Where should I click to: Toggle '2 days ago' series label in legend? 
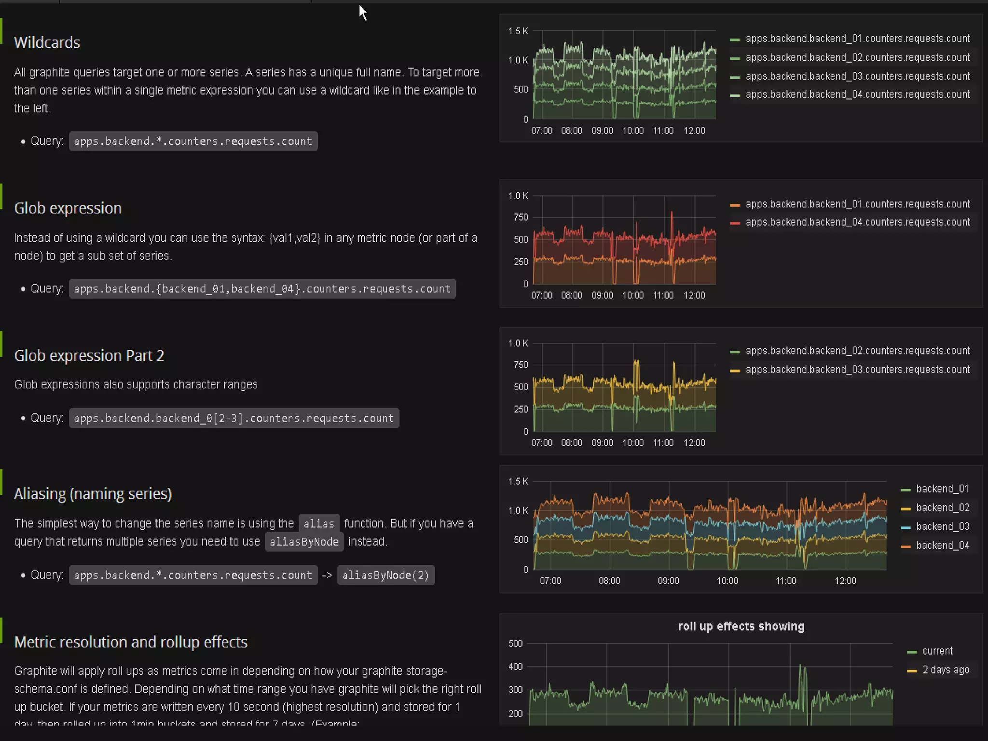(x=946, y=670)
